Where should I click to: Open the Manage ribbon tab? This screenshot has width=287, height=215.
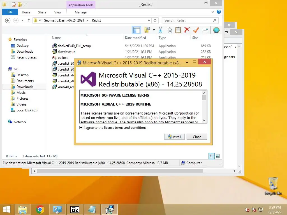coord(81,12)
